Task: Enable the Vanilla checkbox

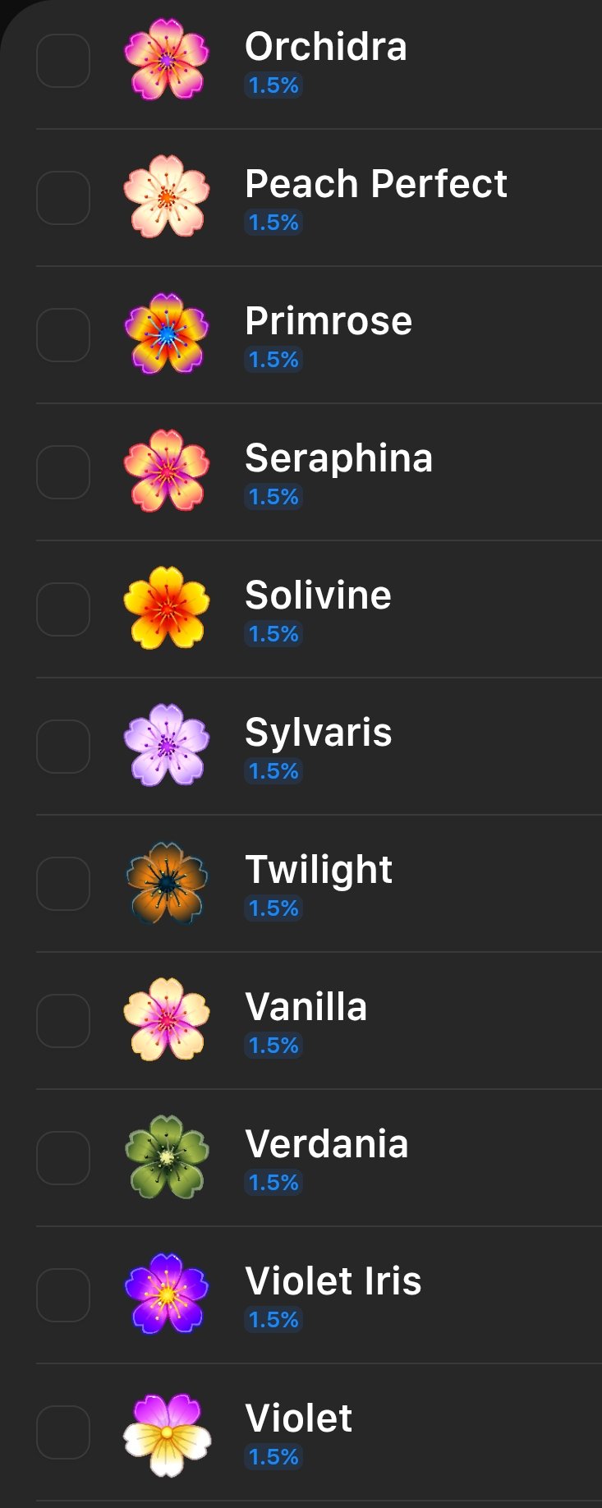Action: [x=63, y=1021]
